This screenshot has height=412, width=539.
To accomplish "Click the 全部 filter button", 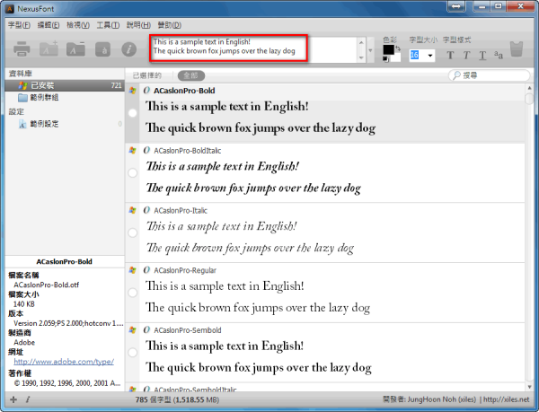I will 190,76.
